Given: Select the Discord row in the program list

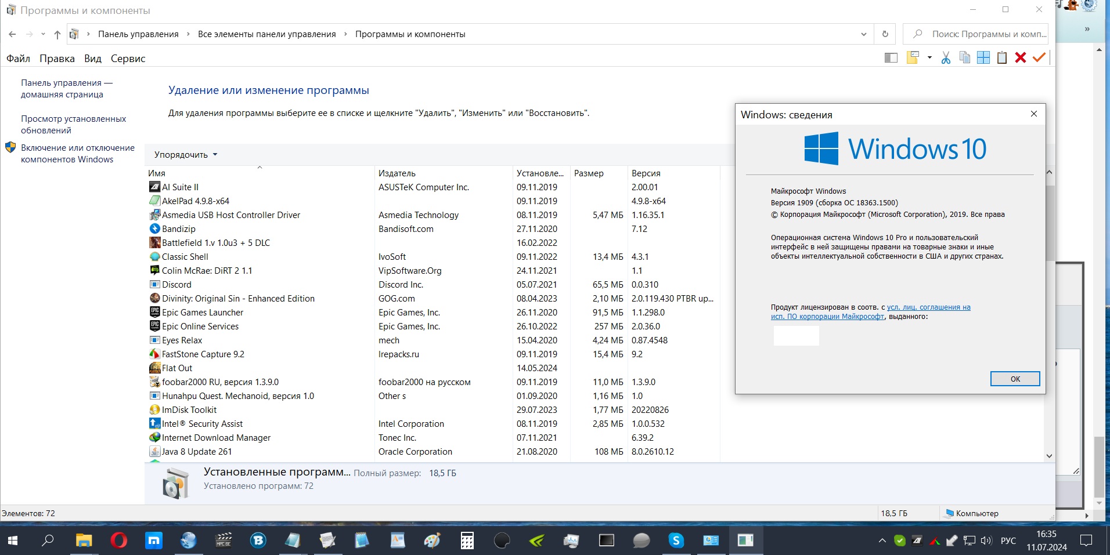Looking at the screenshot, I should point(432,285).
